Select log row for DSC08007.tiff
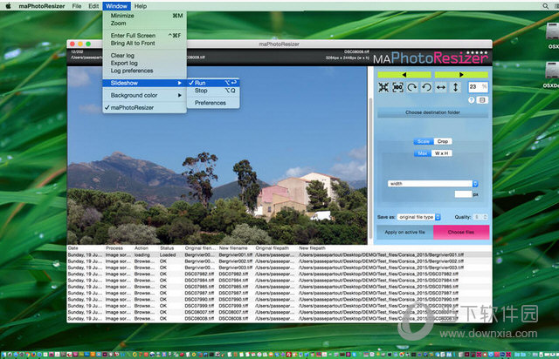Image resolution: width=559 pixels, height=359 pixels. pos(279,313)
